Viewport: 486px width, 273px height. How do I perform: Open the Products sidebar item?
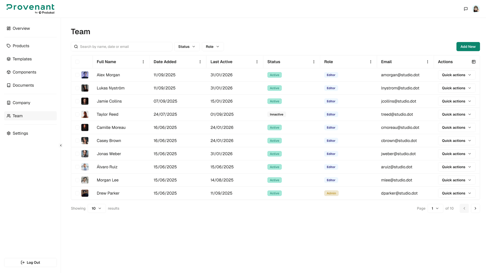point(21,46)
